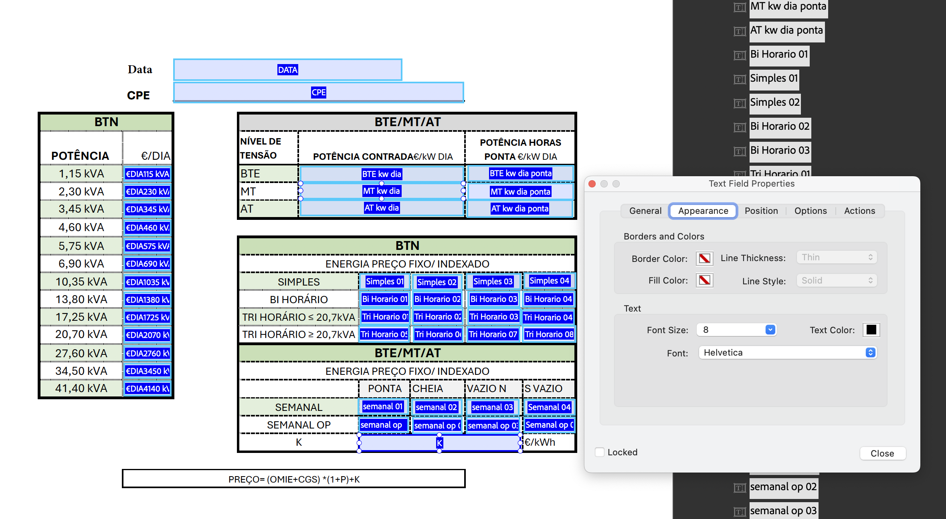This screenshot has height=519, width=946.
Task: Click the semanal op 02 field icon
Action: tap(740, 487)
